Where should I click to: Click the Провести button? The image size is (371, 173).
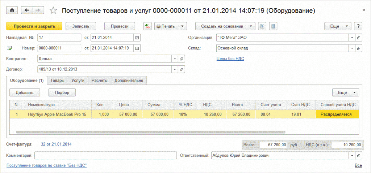(x=120, y=26)
